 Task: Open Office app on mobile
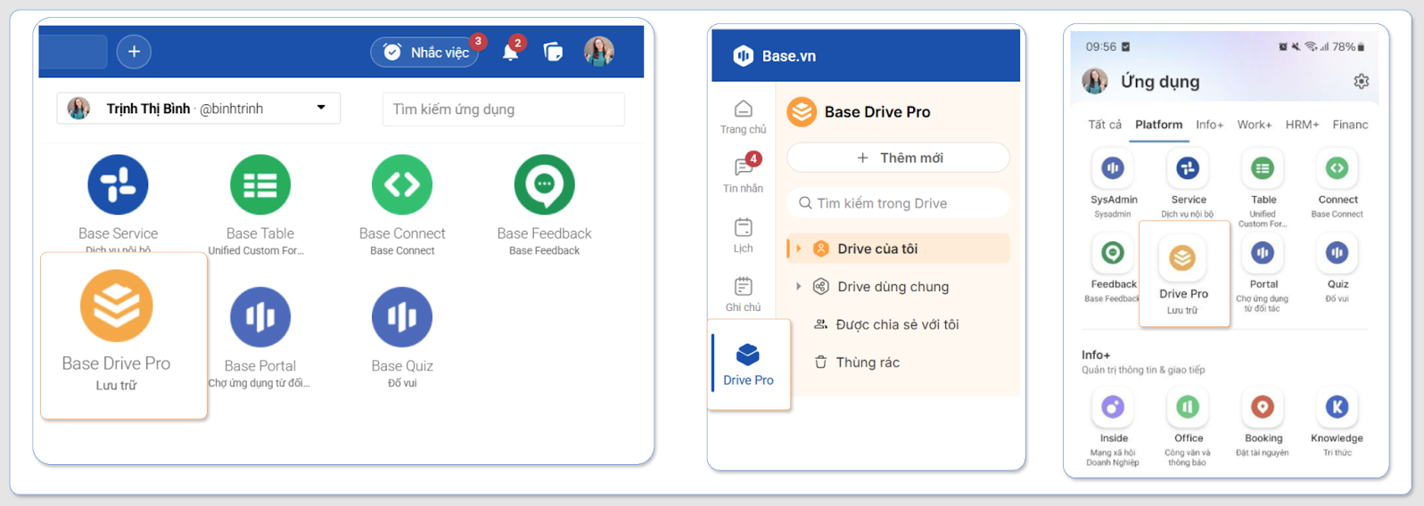(x=1188, y=407)
